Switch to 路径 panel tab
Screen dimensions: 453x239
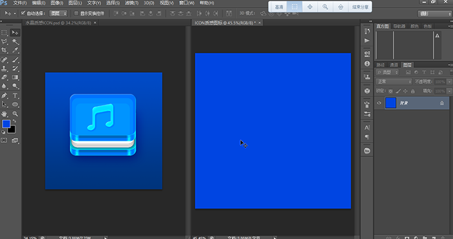[381, 65]
